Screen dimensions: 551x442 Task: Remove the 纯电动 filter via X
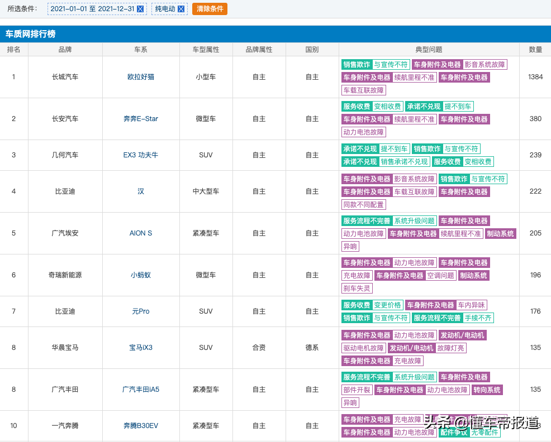pyautogui.click(x=181, y=9)
